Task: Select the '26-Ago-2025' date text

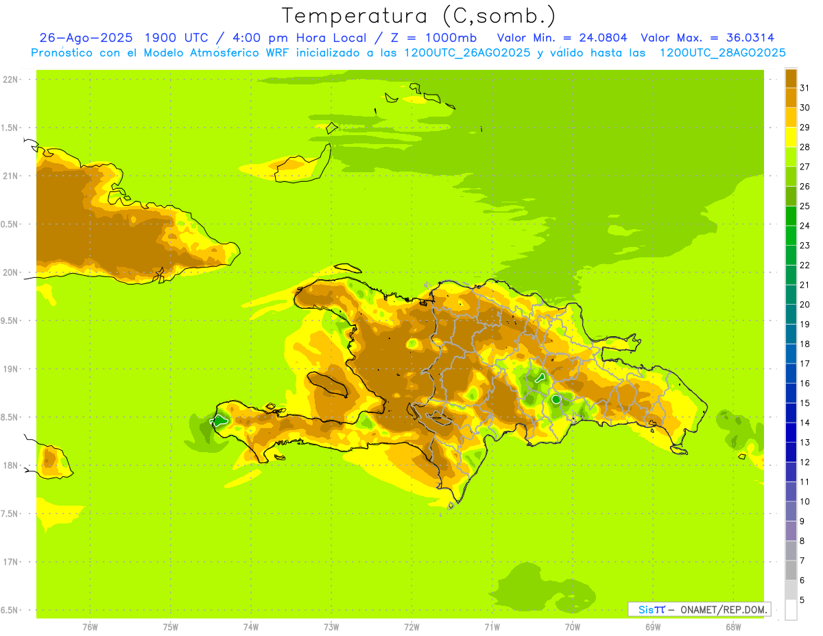Action: tap(86, 38)
